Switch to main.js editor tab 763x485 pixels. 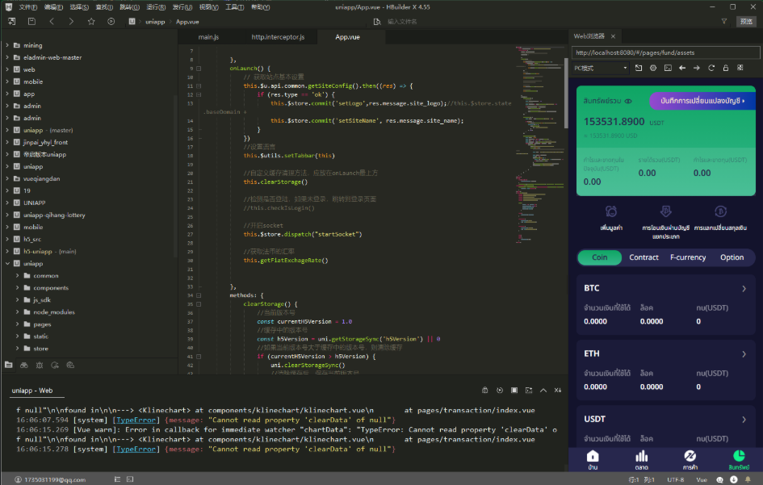tap(208, 37)
